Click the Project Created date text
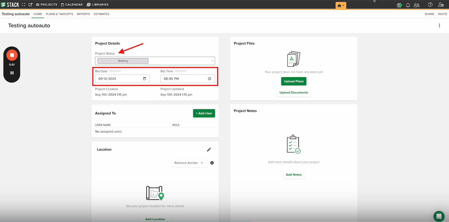 (111, 95)
